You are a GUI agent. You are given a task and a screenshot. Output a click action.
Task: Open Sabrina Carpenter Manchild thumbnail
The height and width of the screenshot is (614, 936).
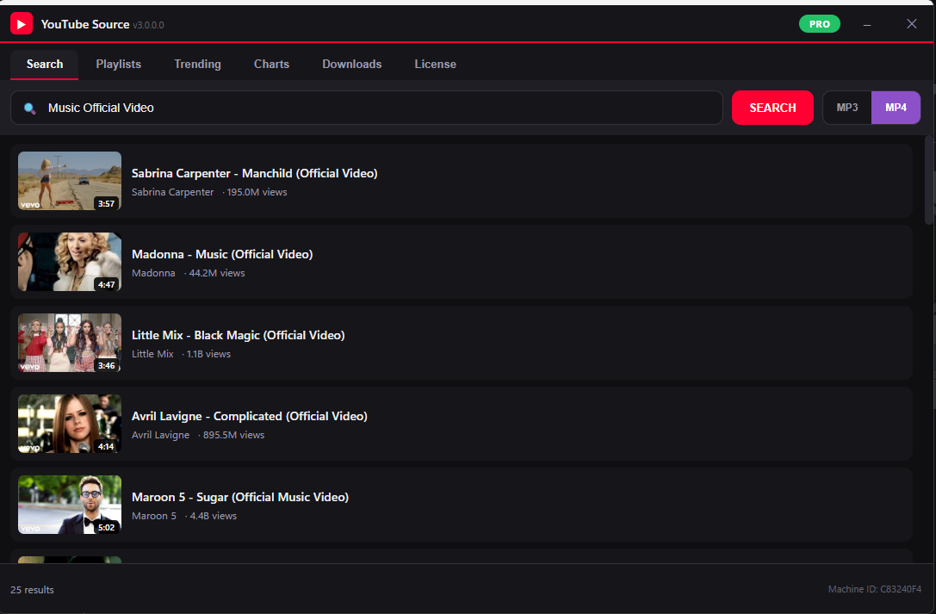point(70,181)
